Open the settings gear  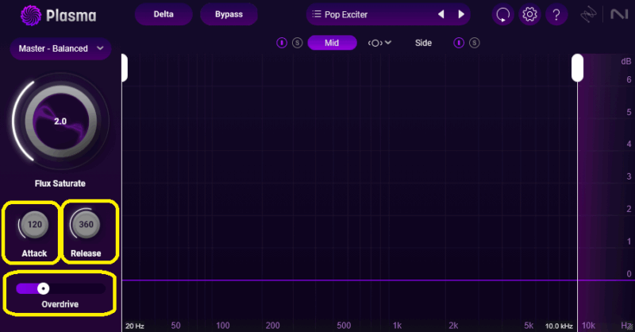[x=529, y=14]
